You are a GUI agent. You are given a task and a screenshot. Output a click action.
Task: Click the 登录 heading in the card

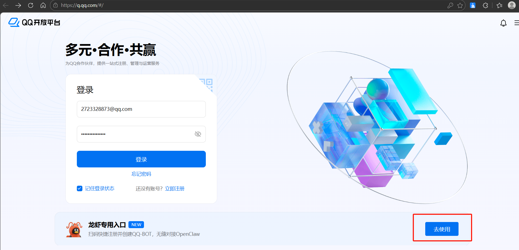(x=85, y=90)
